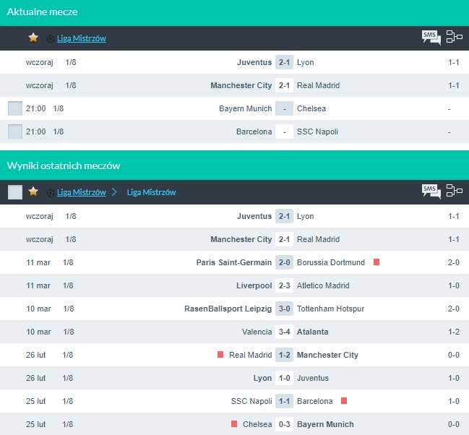Click red card marker beside Chelsea on 25 lut
Screen dimensions: 469x435
tap(234, 423)
